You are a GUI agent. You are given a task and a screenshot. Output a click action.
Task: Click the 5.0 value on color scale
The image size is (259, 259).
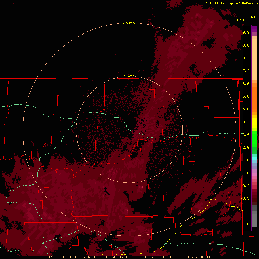point(246,109)
